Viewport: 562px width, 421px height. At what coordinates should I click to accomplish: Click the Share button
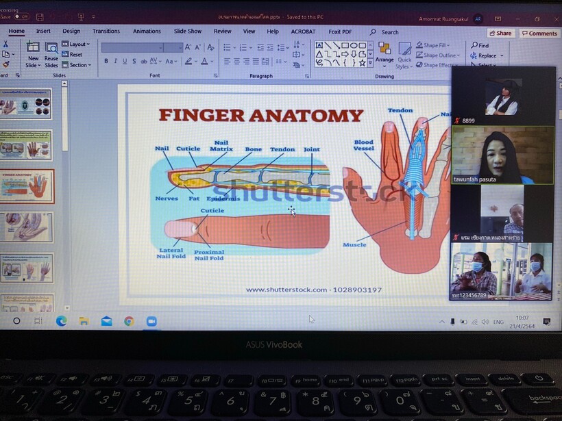point(500,33)
